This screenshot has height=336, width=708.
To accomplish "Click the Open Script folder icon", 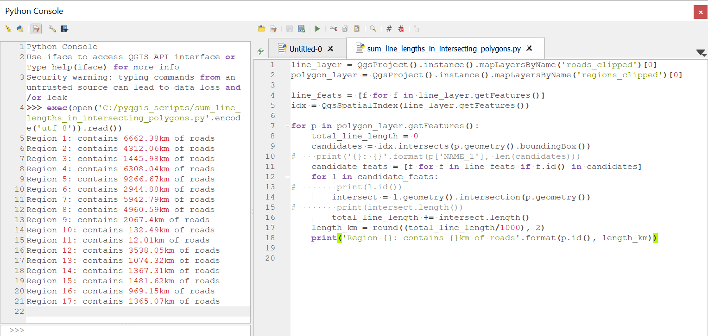I will click(262, 29).
